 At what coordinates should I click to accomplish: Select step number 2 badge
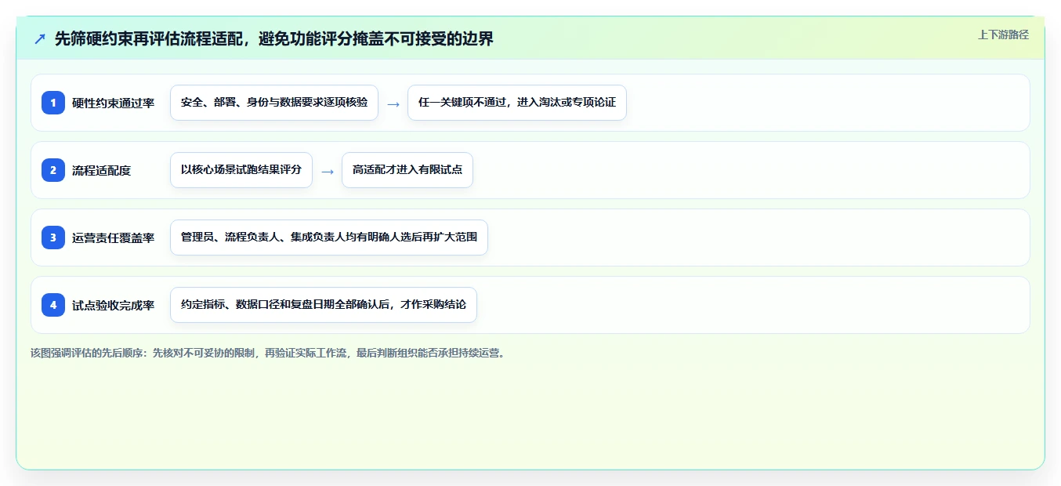point(53,170)
